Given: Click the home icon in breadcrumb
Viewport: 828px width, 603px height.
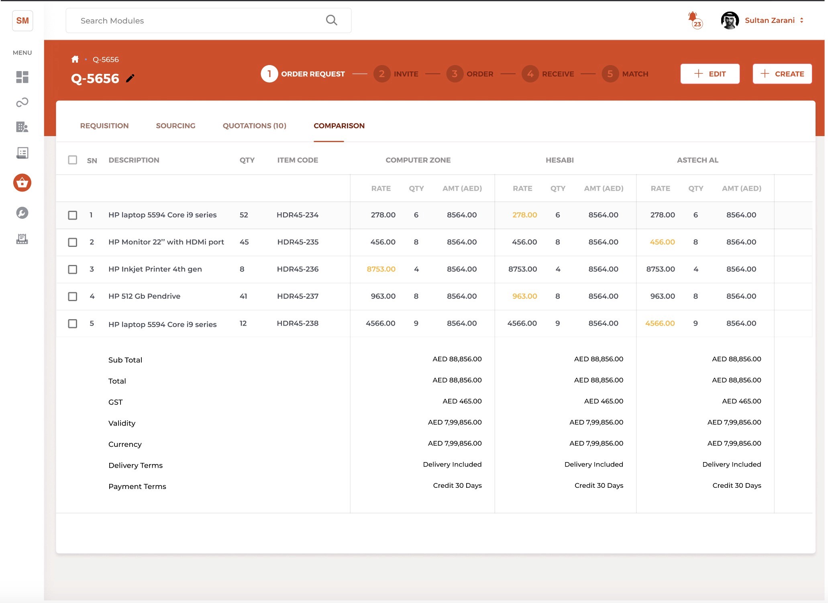Looking at the screenshot, I should (75, 59).
